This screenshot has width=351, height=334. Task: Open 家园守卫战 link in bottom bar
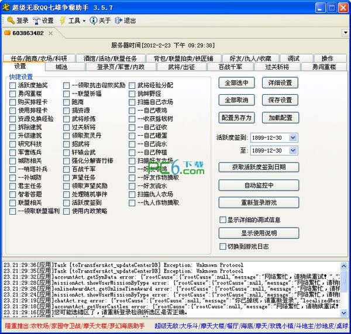coord(66,326)
